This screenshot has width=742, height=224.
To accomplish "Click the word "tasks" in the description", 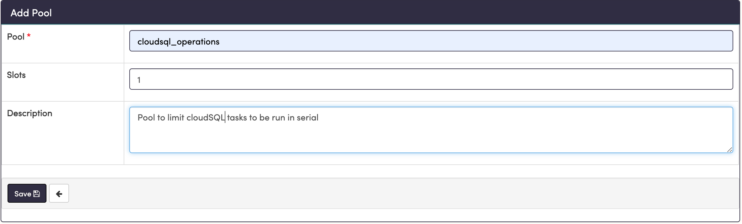I will point(237,118).
